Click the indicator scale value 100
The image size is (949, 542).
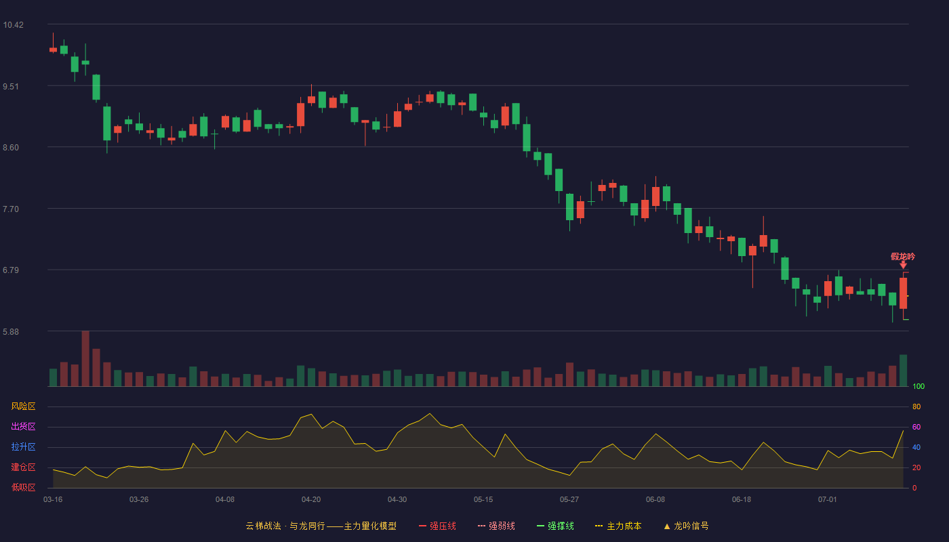(918, 387)
